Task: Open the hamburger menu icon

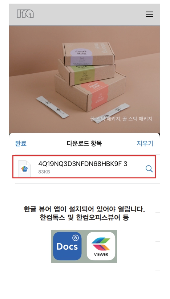Action: [149, 14]
